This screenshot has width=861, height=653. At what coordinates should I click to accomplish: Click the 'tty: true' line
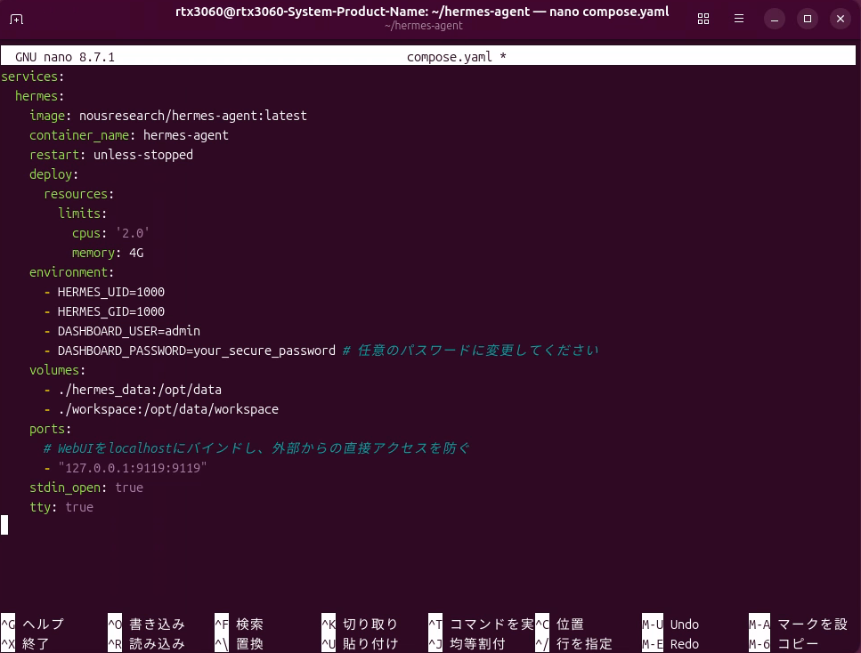click(61, 507)
